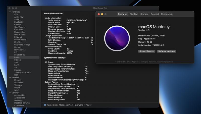
Task: Select Wi-Fi under Network
Action: point(17,90)
